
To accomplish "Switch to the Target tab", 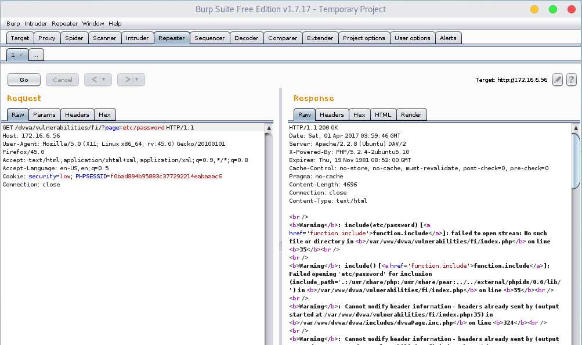I will pyautogui.click(x=20, y=38).
